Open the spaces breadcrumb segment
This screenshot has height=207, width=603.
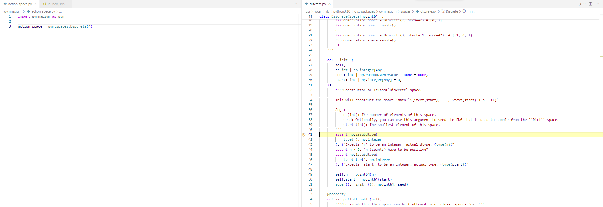point(406,11)
